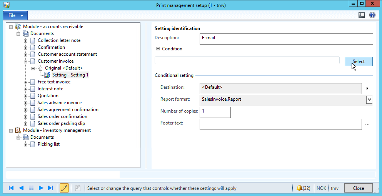
Task: Open the Help question mark icon
Action: [x=372, y=15]
